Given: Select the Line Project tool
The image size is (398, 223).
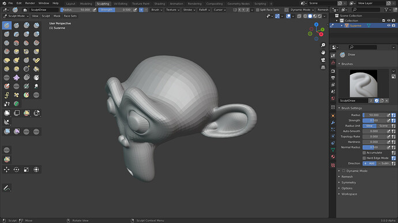Looking at the screenshot, I should click(7, 122).
